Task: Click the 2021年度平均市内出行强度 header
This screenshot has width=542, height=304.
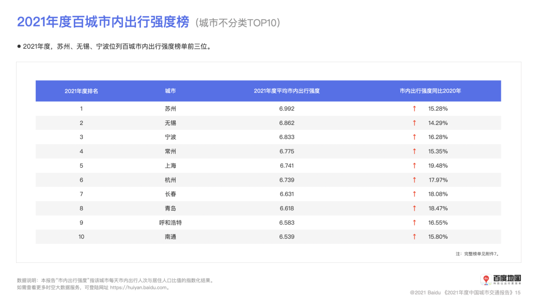Action: tap(287, 91)
